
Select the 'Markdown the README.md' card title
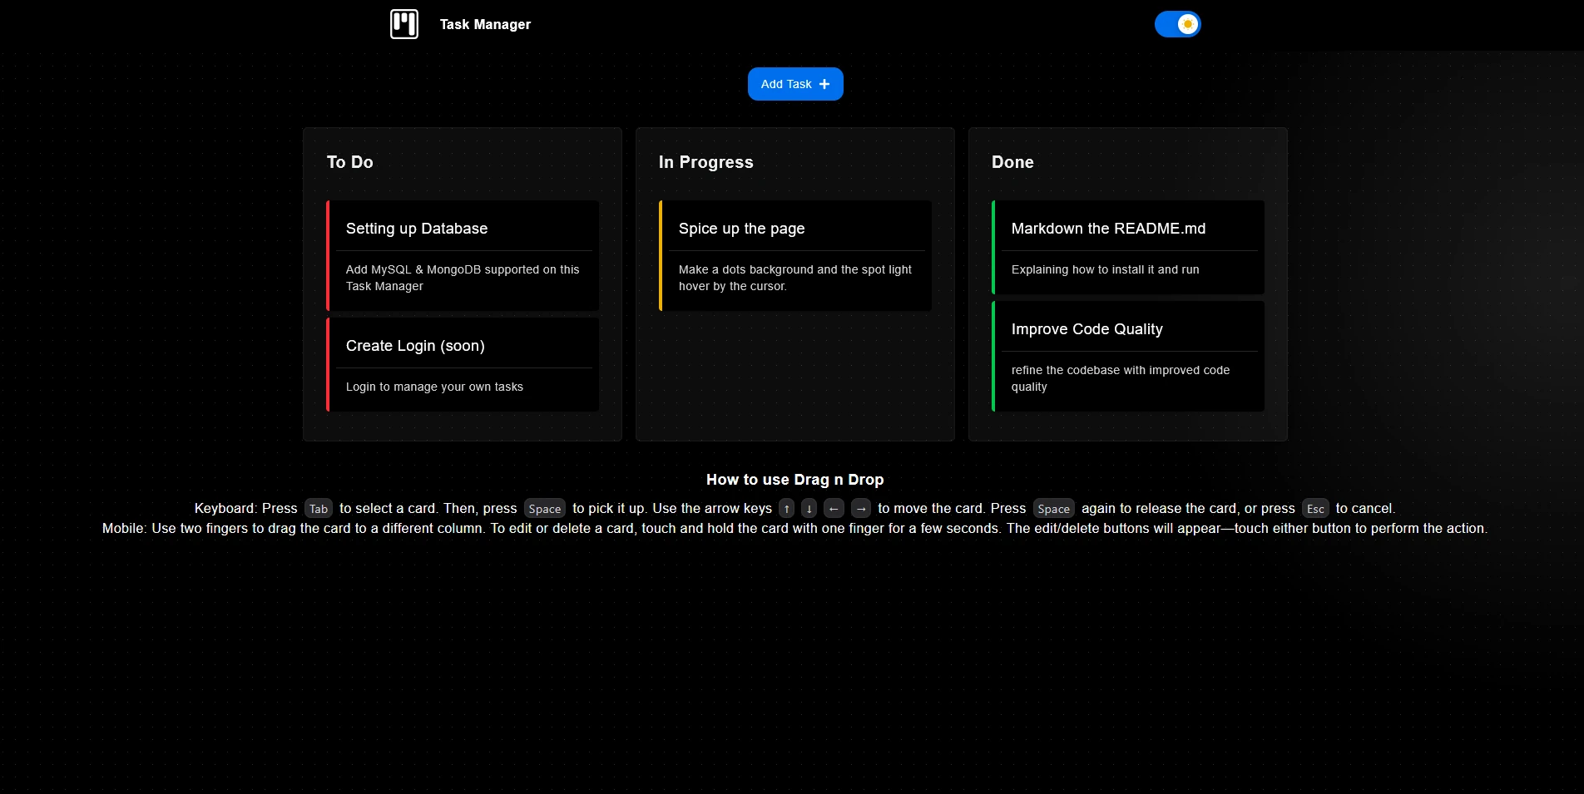pyautogui.click(x=1108, y=229)
